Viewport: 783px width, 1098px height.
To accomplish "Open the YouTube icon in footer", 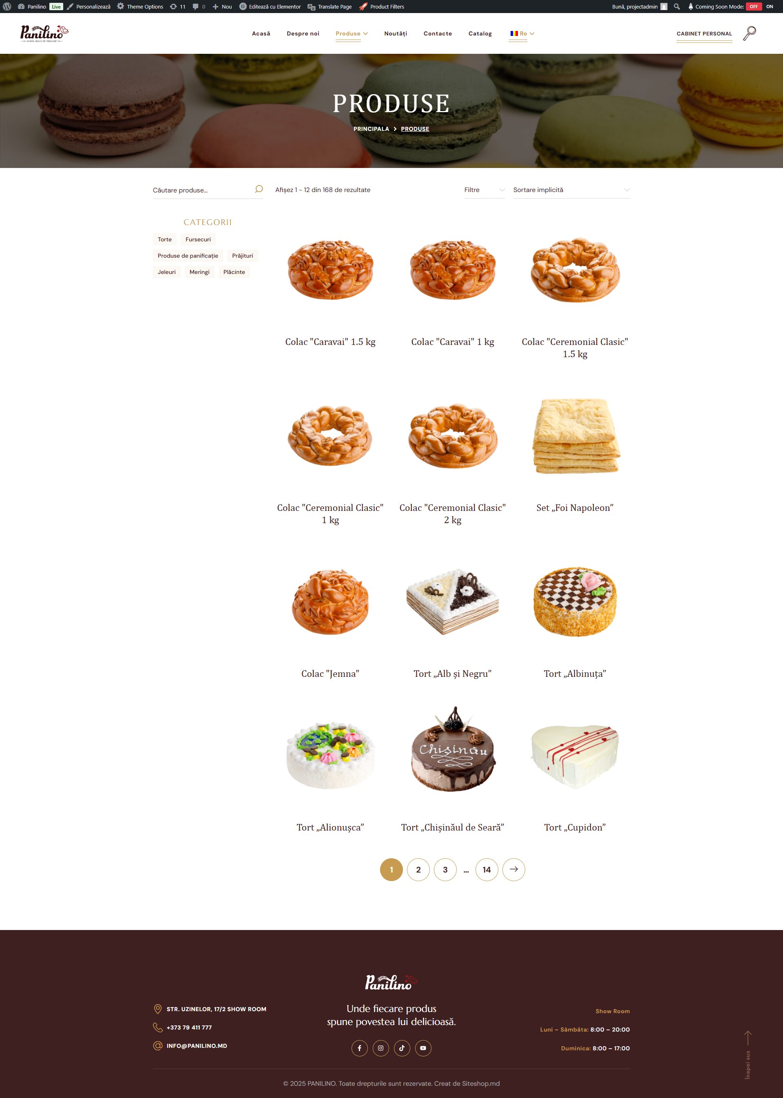I will 423,1048.
